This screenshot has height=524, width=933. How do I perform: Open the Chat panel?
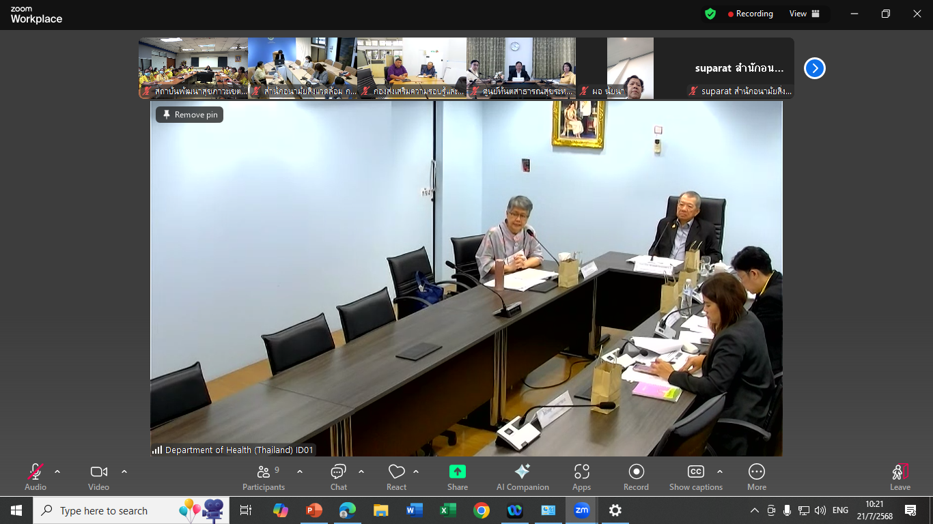pos(338,477)
